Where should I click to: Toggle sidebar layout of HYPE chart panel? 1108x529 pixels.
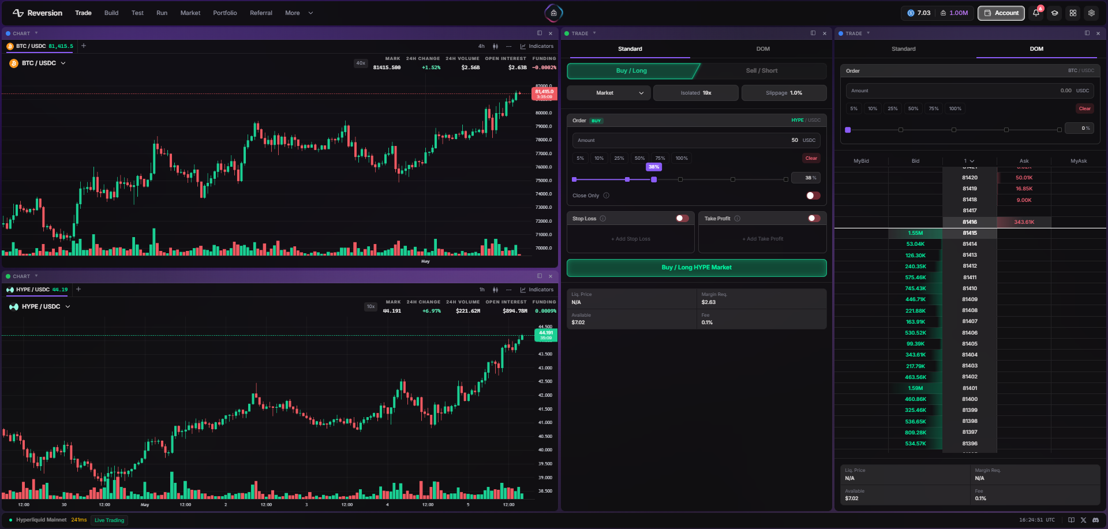pos(540,276)
